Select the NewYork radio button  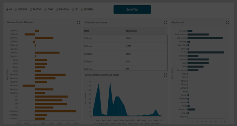(x=31, y=9)
